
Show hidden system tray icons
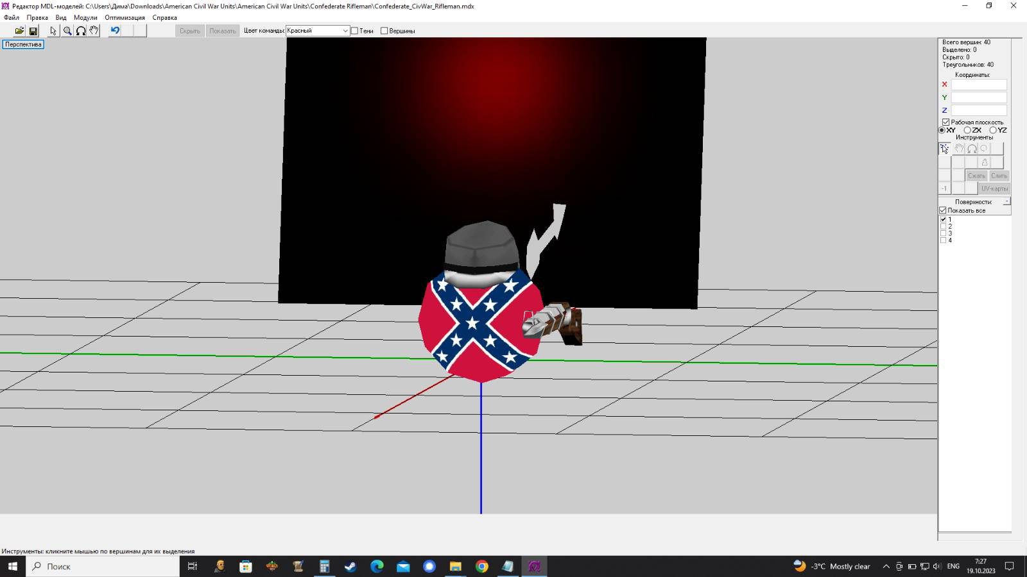(886, 566)
